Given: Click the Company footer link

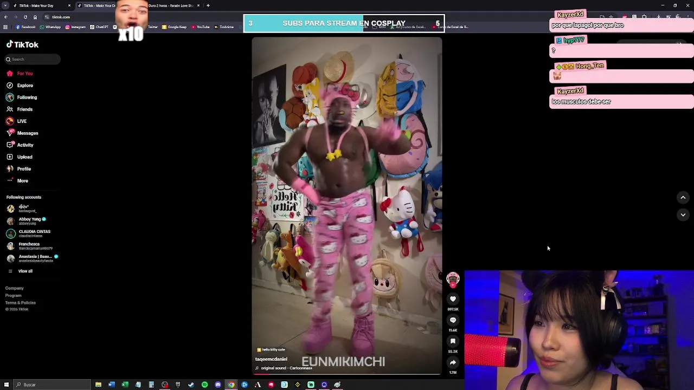Looking at the screenshot, I should (x=15, y=288).
